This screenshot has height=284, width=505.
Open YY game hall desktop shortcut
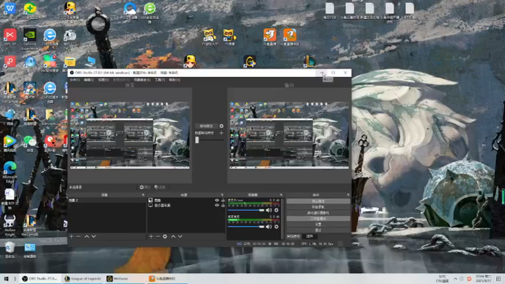(210, 37)
